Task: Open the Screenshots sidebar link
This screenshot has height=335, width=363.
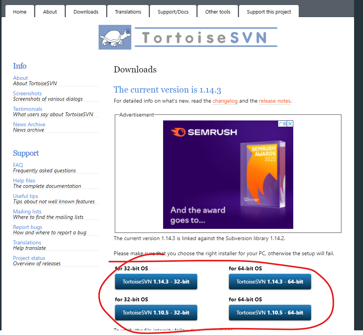Action: 28,93
